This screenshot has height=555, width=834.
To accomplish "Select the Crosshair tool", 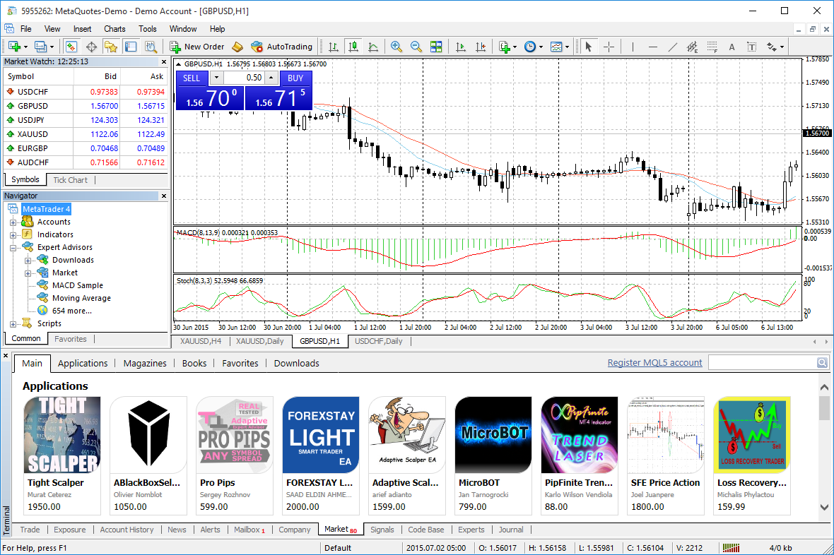I will 609,47.
